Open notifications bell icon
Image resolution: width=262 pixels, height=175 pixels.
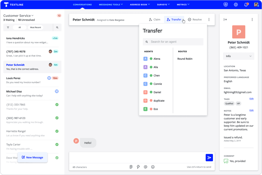coord(246,4)
